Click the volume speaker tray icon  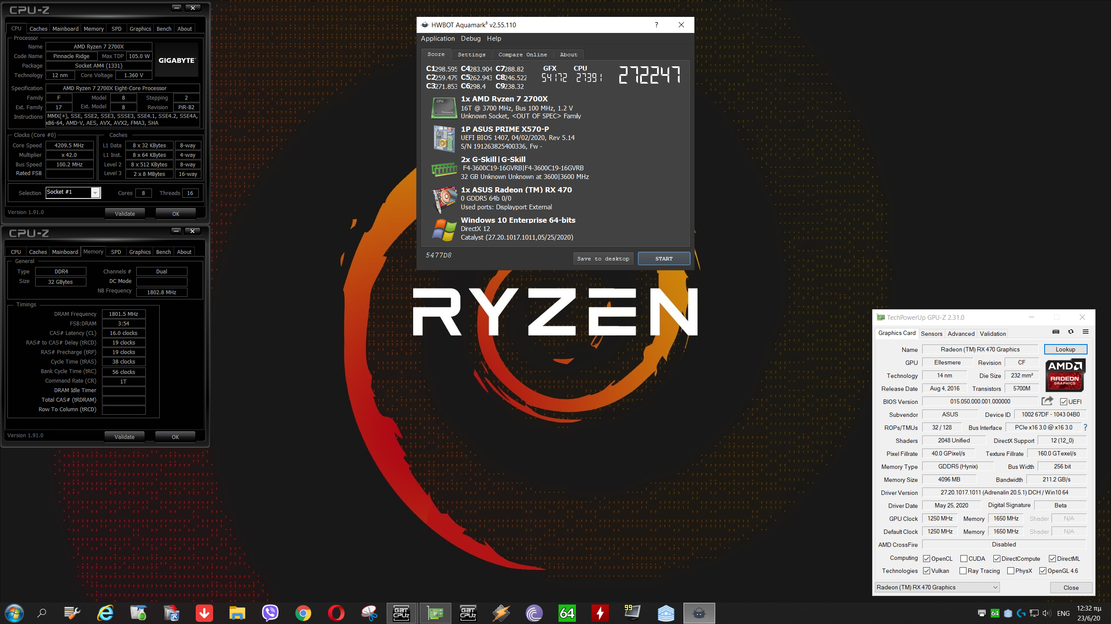coord(1046,613)
